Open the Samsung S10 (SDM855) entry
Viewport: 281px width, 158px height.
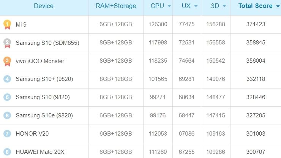pyautogui.click(x=47, y=43)
